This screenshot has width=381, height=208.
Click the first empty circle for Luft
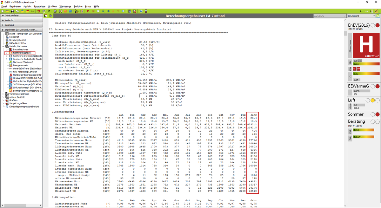click(368, 100)
